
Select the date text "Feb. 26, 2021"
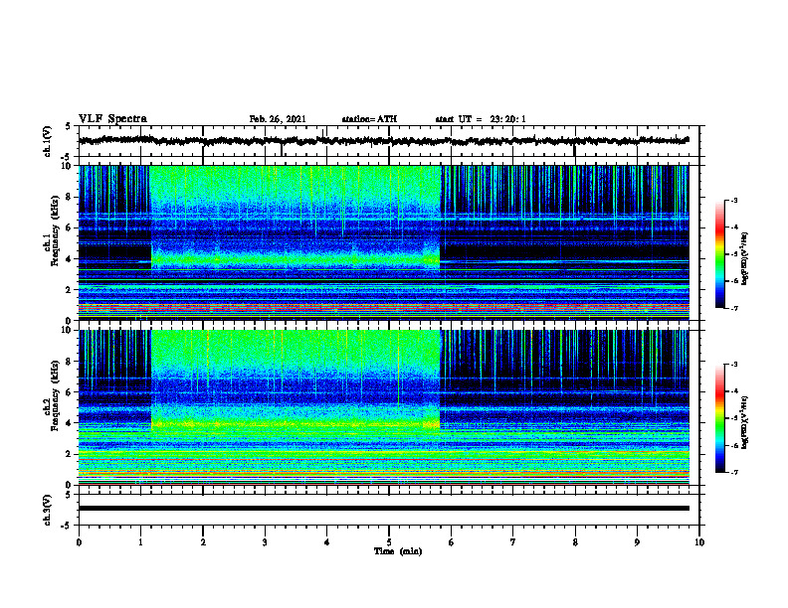tap(278, 119)
